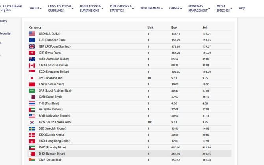Click the European Union flag icon

32,40
